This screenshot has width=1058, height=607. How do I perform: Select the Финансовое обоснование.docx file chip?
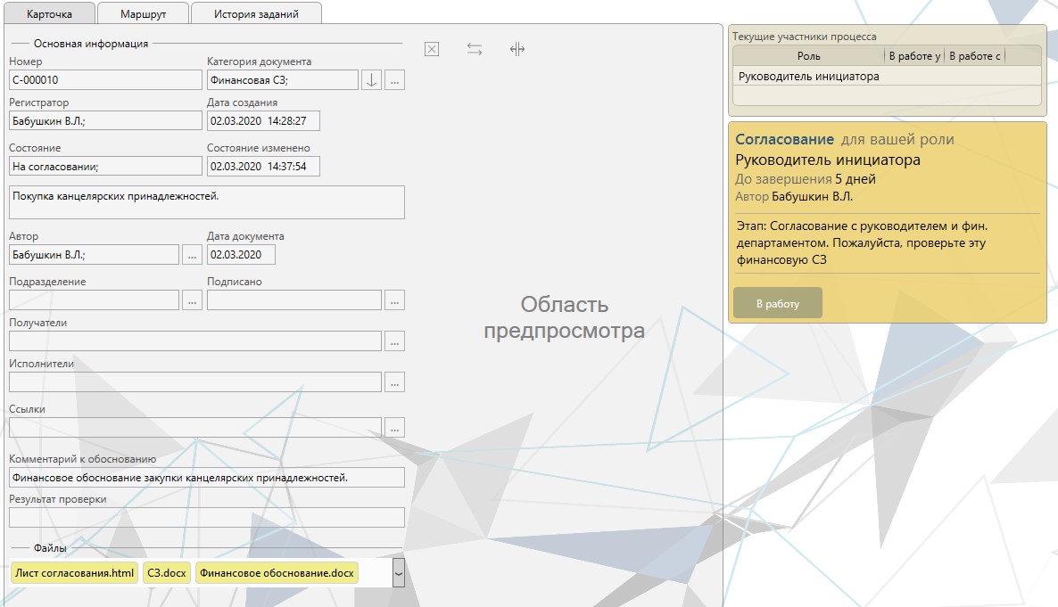pos(277,573)
